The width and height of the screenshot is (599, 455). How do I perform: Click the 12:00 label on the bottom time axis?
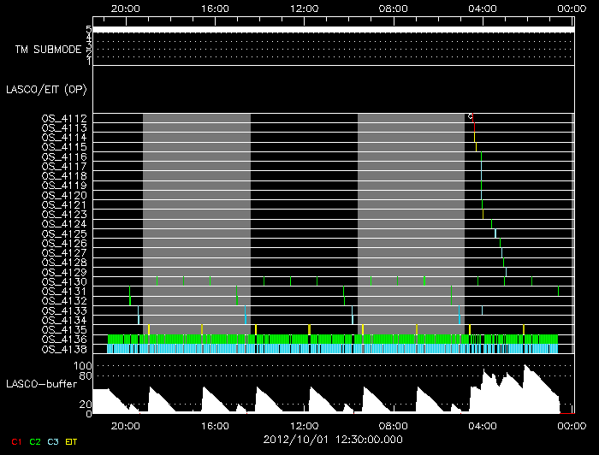pos(304,426)
